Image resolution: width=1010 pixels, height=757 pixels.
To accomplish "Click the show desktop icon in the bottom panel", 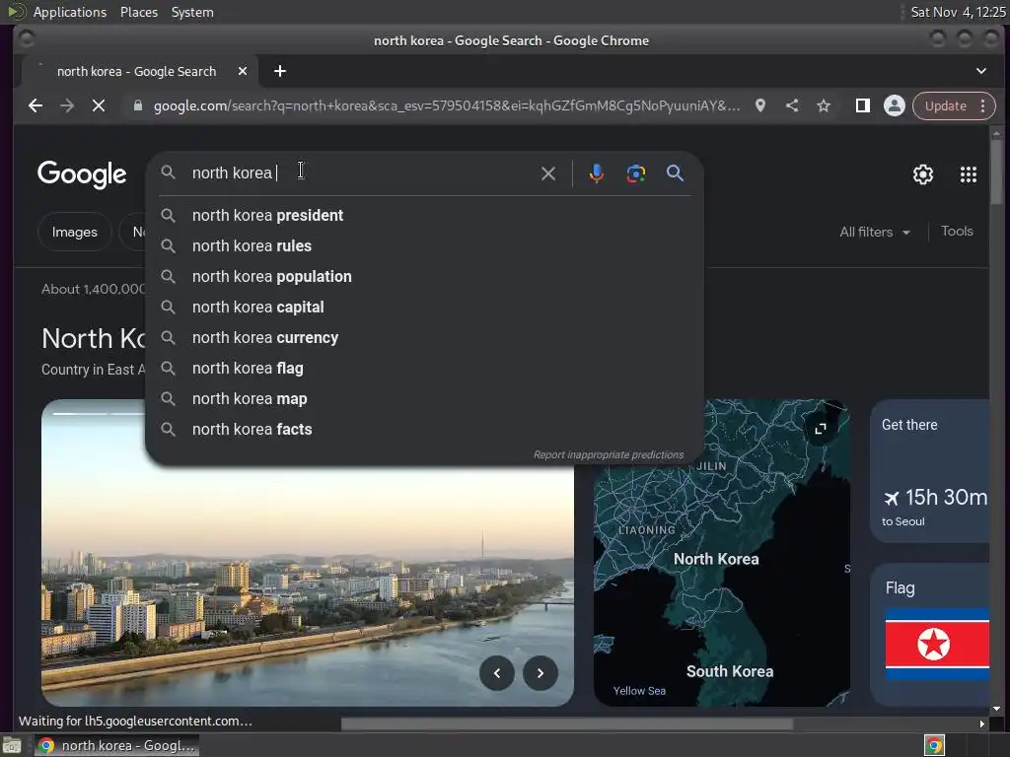I will click(12, 745).
